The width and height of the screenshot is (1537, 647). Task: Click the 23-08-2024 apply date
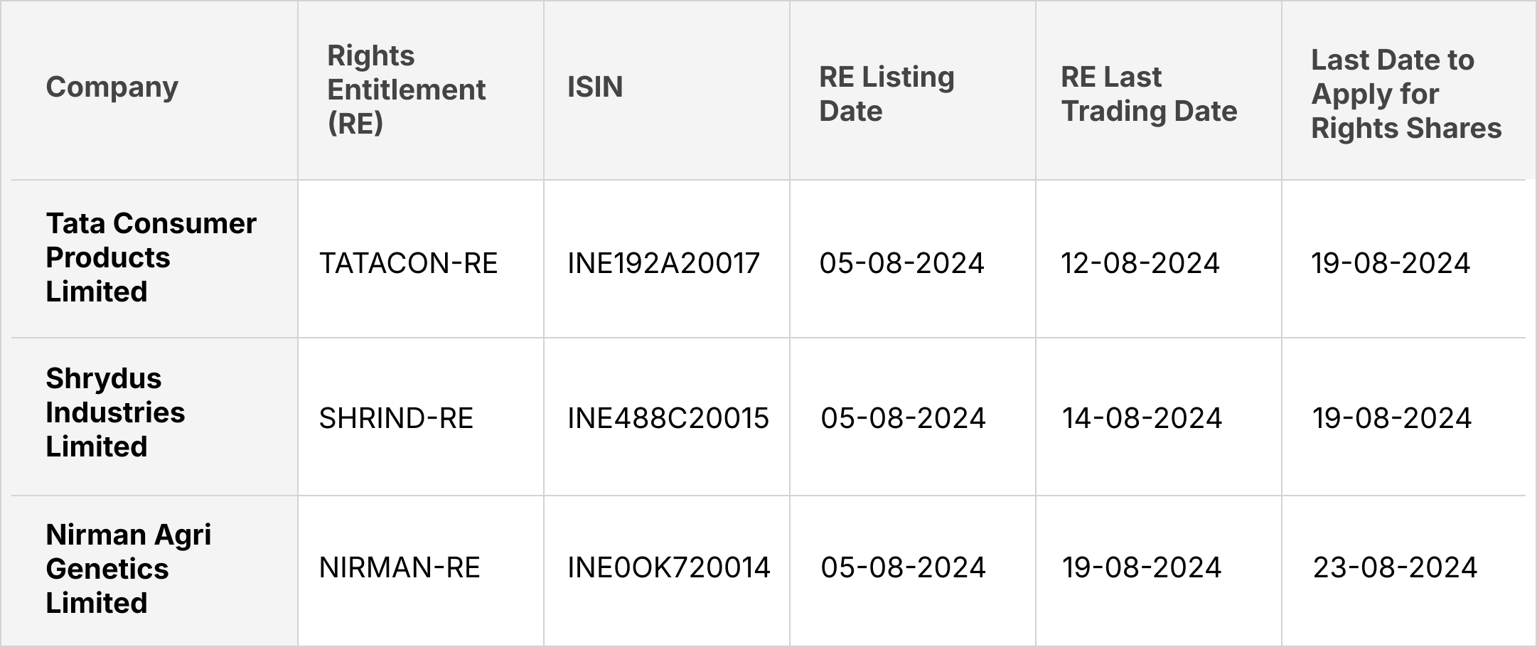1395,567
